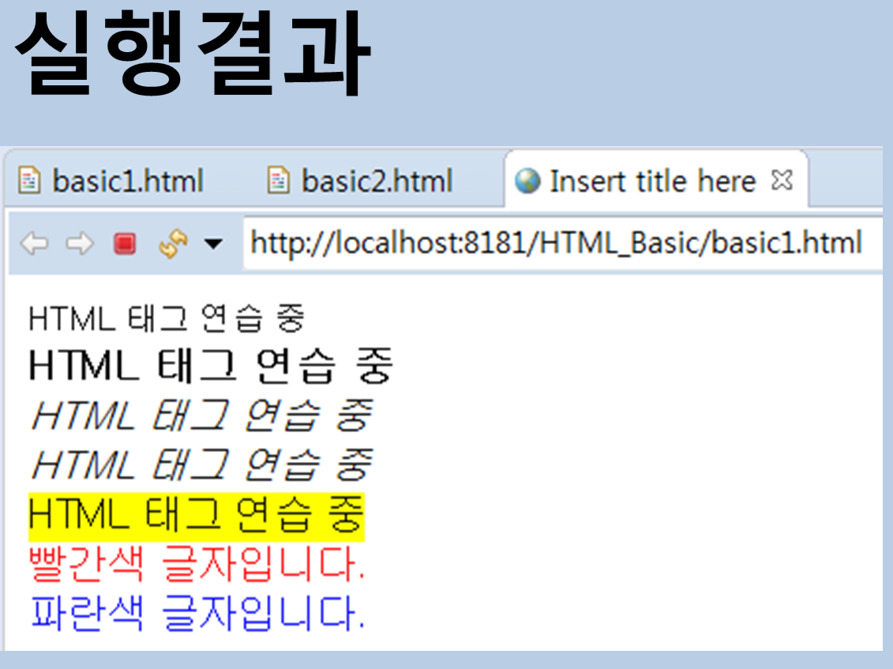Click the globe icon on browser tab
The width and height of the screenshot is (893, 669).
point(527,181)
